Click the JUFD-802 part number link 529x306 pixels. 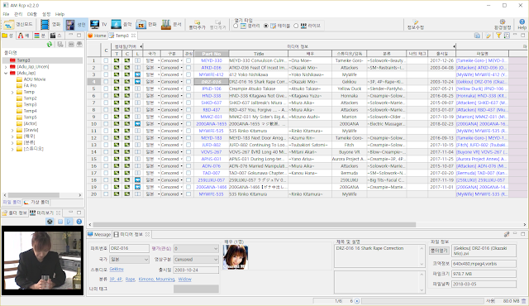(212, 145)
